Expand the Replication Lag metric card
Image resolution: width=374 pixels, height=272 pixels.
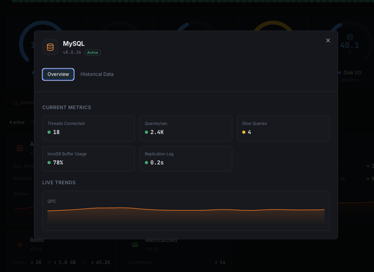[x=186, y=159]
